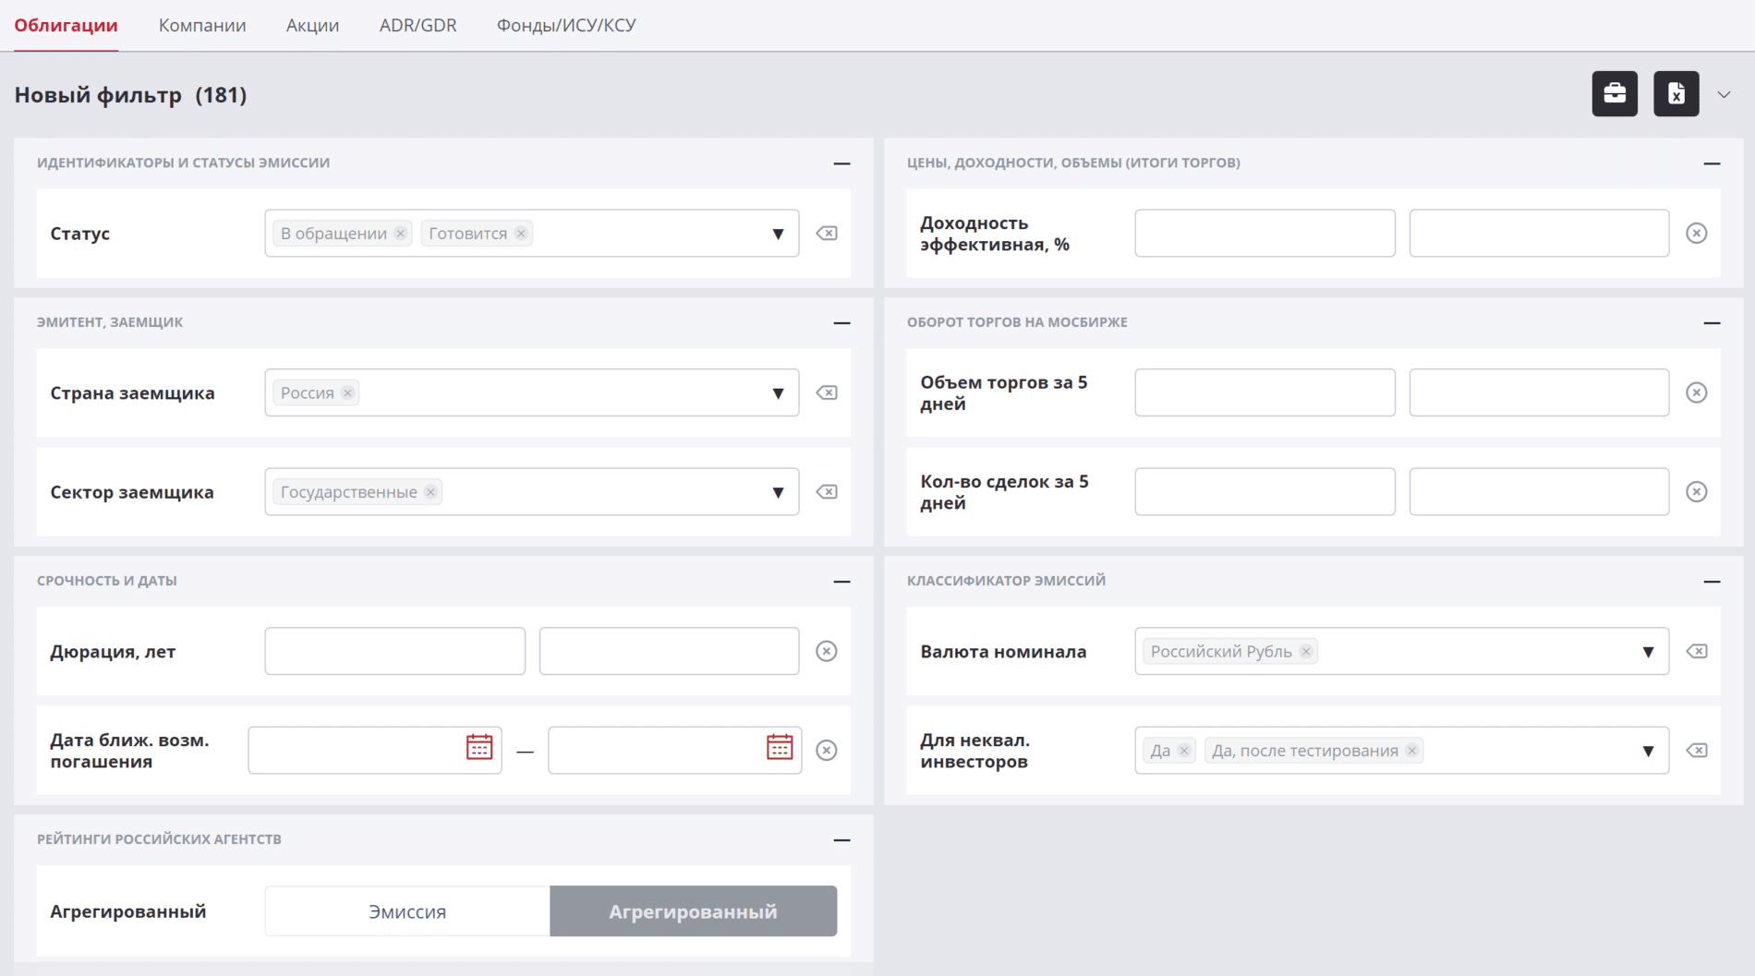
Task: Open the Валюта номинала dropdown
Action: click(x=1648, y=653)
